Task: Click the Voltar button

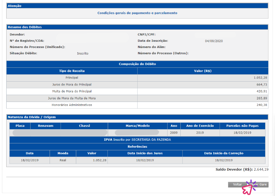Action: coord(237,184)
